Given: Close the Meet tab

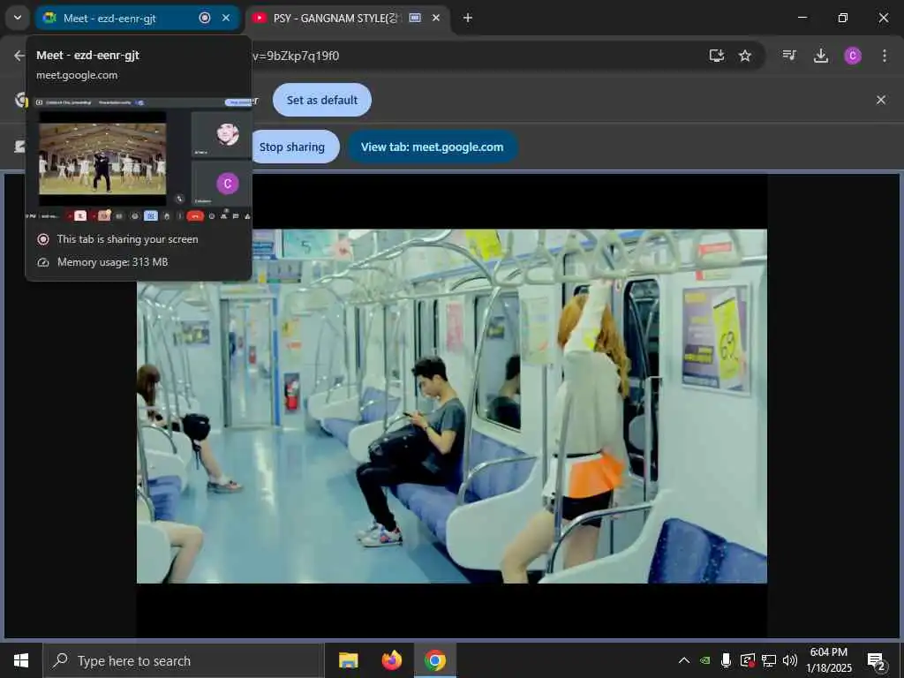Looking at the screenshot, I should click(x=226, y=18).
